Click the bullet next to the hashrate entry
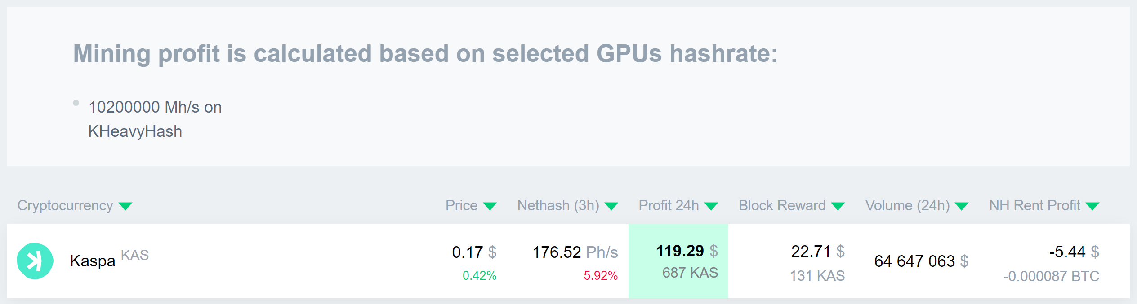Viewport: 1137px width, 304px height. pyautogui.click(x=76, y=103)
